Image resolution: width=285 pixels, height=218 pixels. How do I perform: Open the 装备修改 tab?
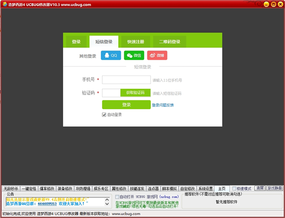(65, 189)
